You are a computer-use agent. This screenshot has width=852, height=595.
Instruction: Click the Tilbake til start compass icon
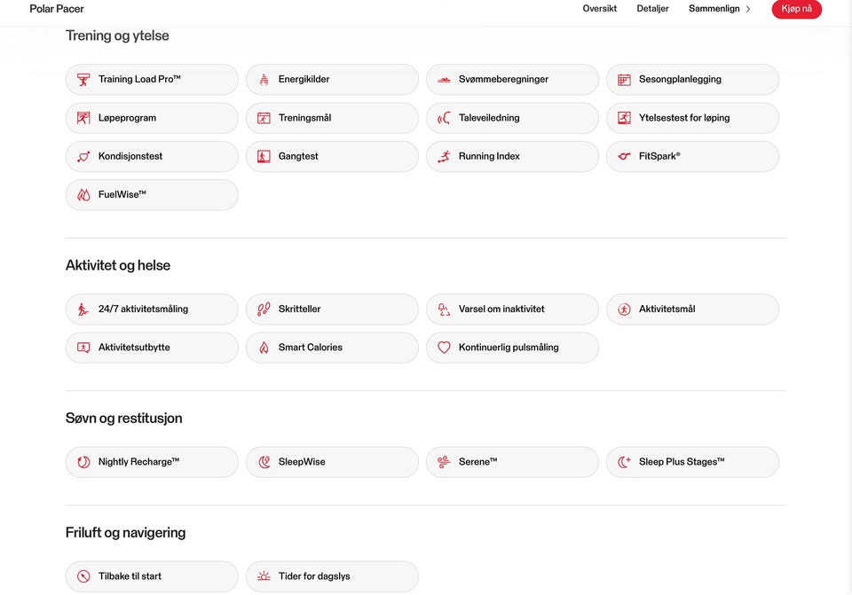coord(83,576)
